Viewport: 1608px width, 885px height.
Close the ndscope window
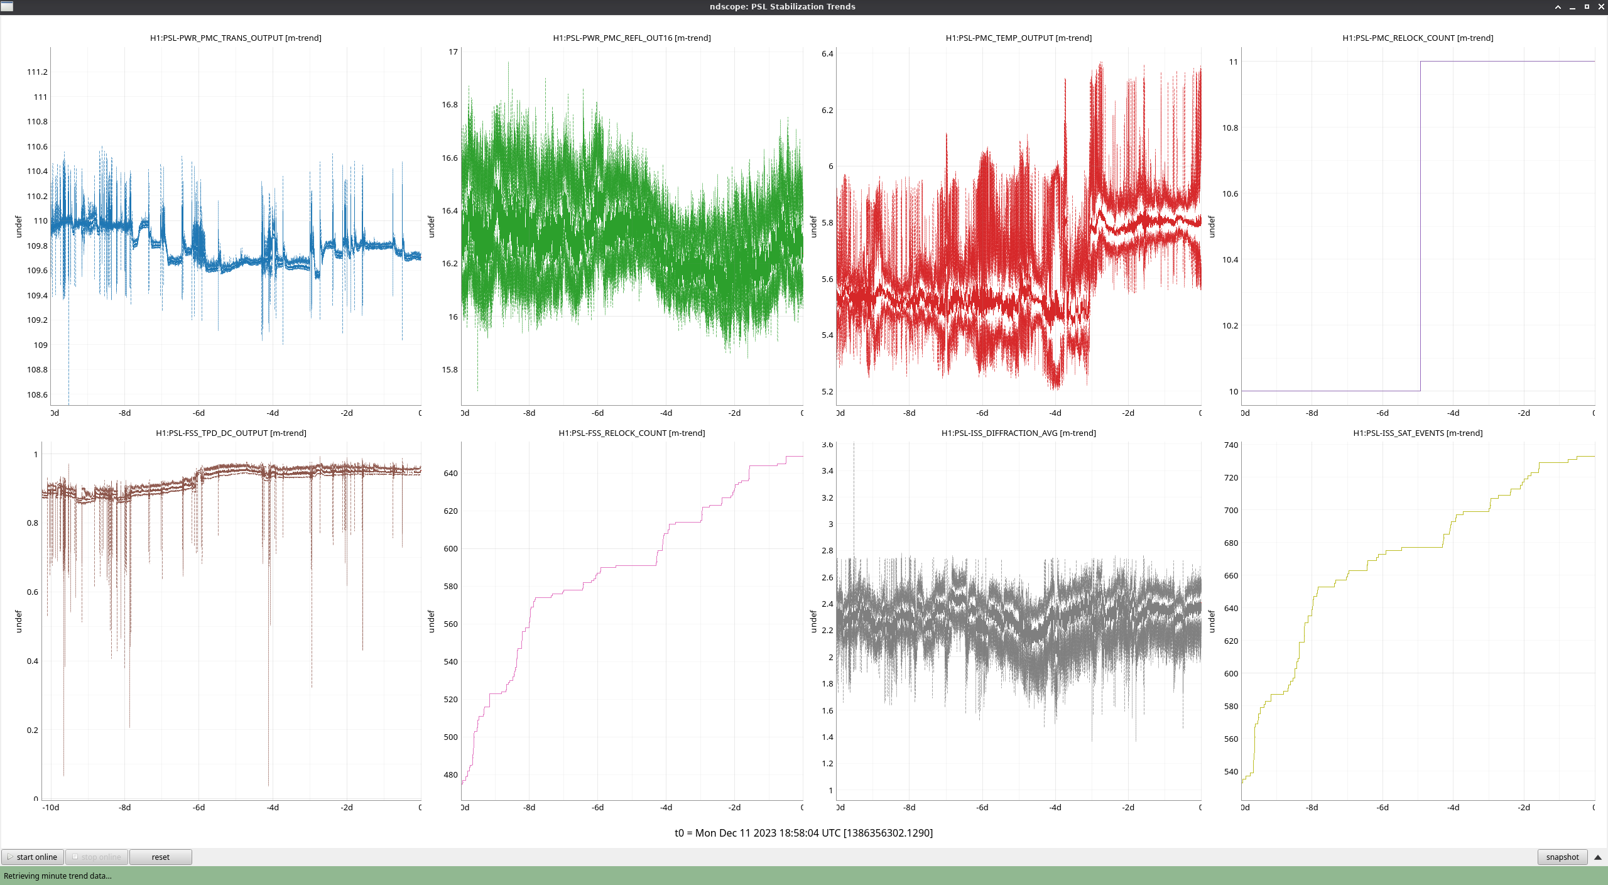pos(1601,6)
